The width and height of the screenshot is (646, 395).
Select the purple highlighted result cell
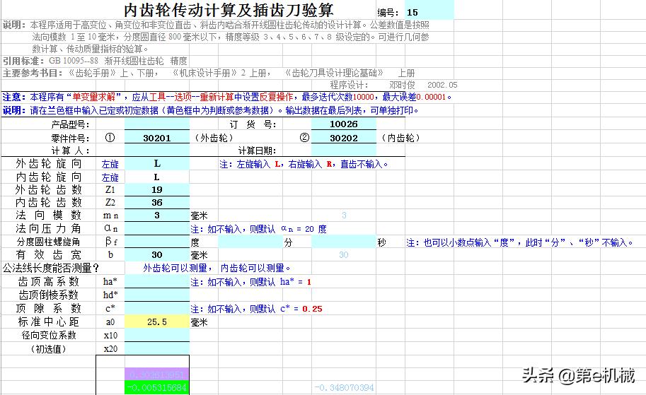tap(157, 375)
